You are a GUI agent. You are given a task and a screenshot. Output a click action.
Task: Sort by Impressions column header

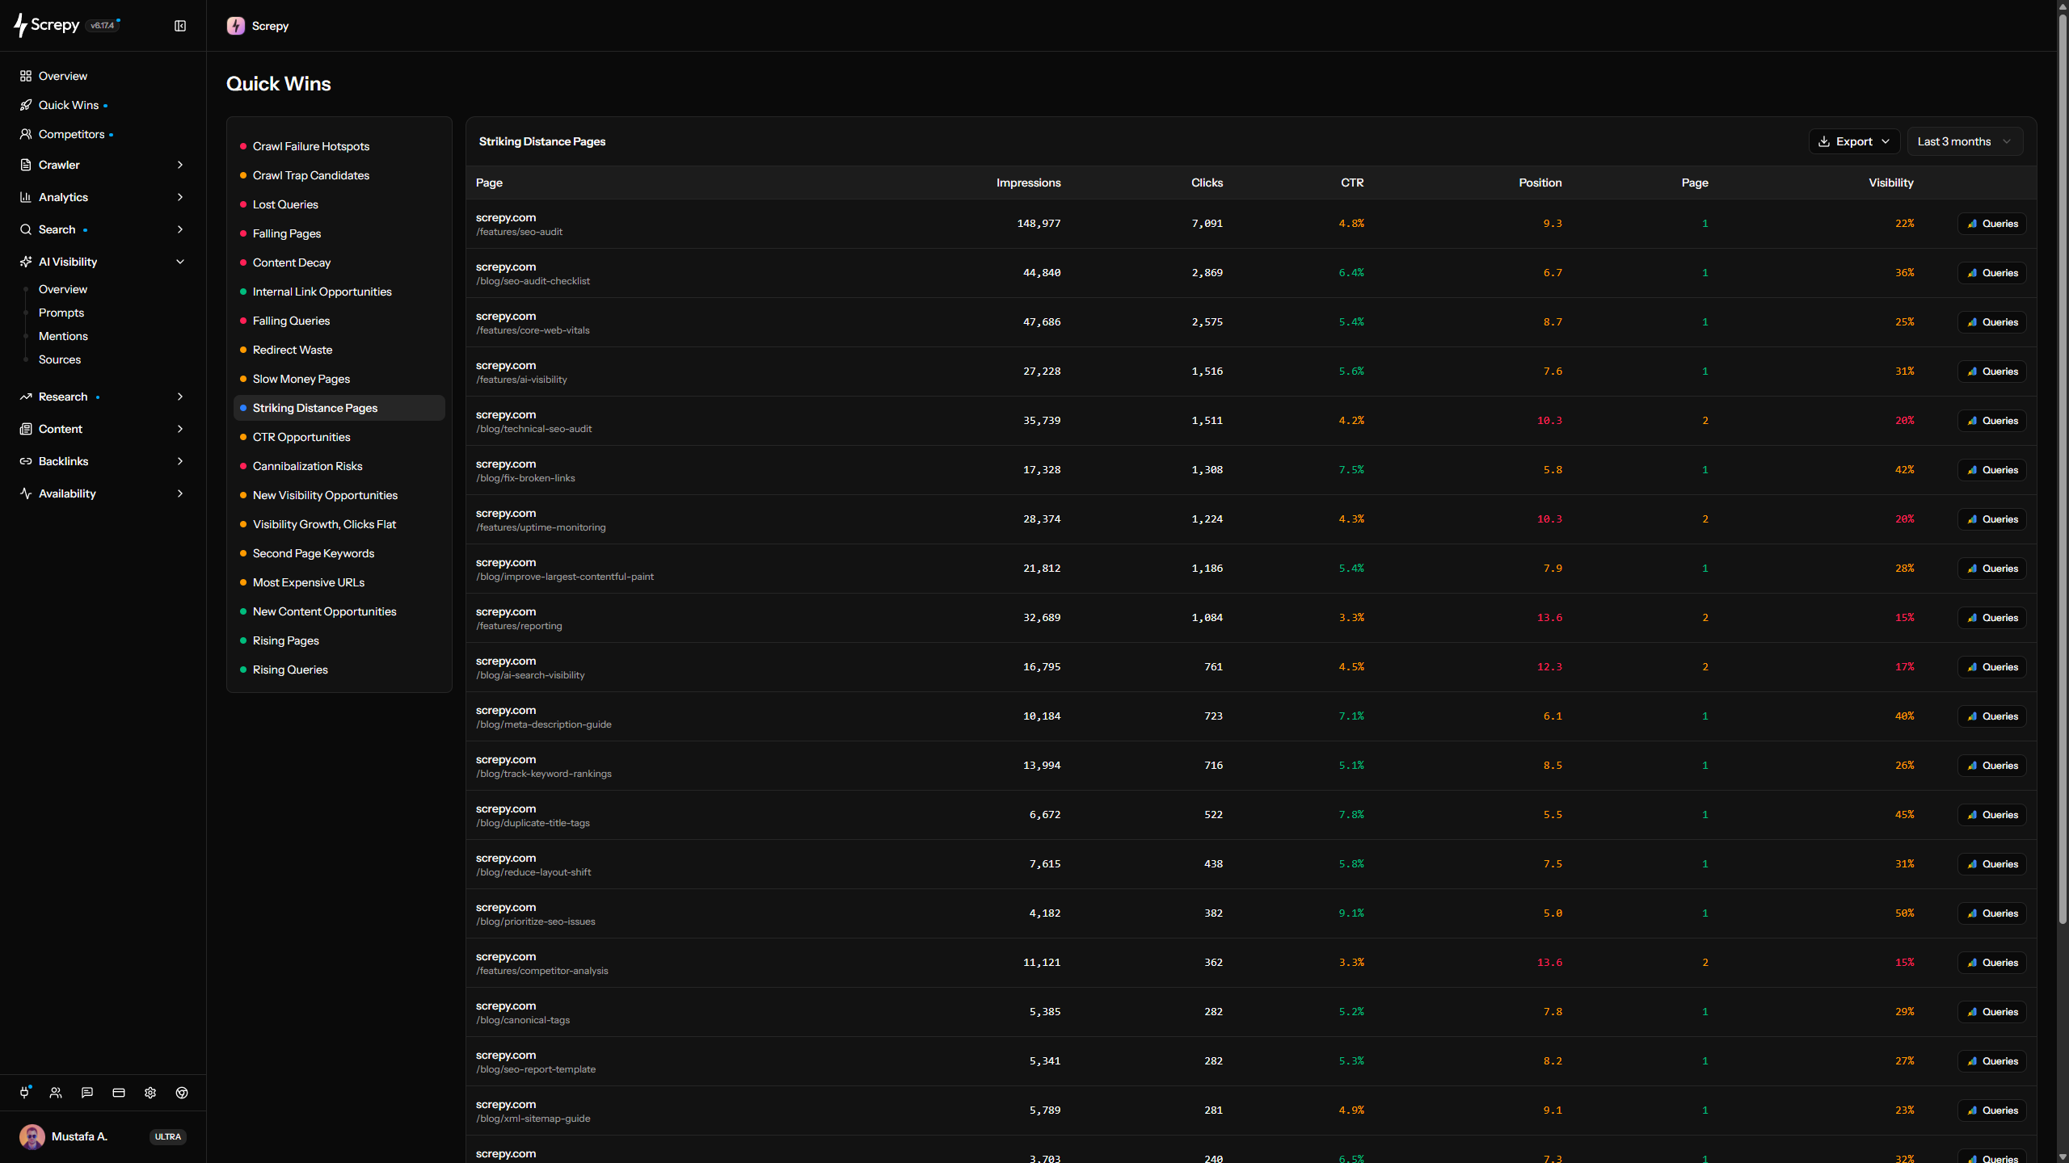point(1028,183)
